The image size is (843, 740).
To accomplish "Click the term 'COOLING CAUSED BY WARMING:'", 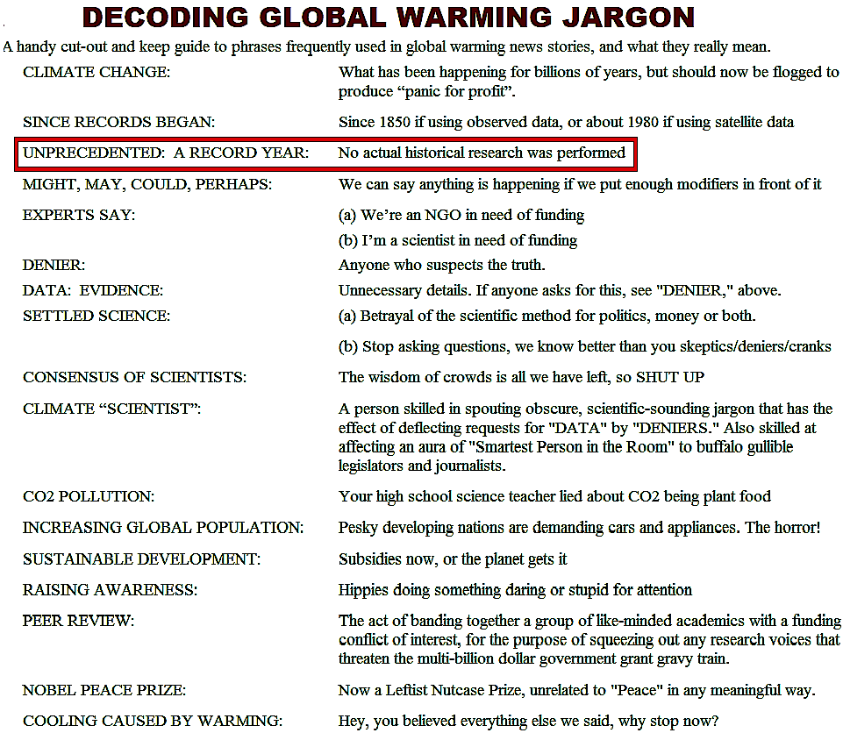I will [x=152, y=722].
